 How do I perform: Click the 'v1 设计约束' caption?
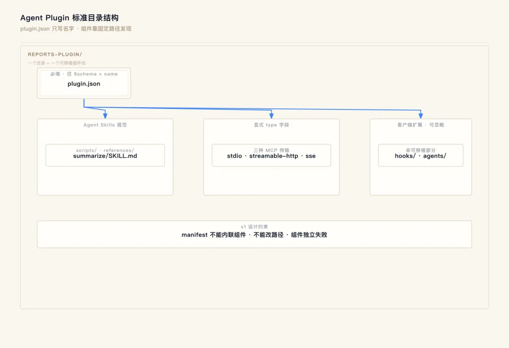pyautogui.click(x=254, y=226)
